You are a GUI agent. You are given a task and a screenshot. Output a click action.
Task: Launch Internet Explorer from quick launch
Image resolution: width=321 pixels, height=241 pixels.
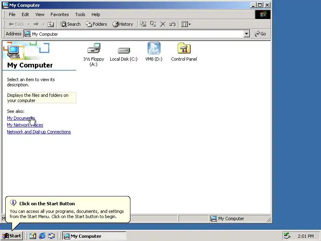tap(42, 236)
